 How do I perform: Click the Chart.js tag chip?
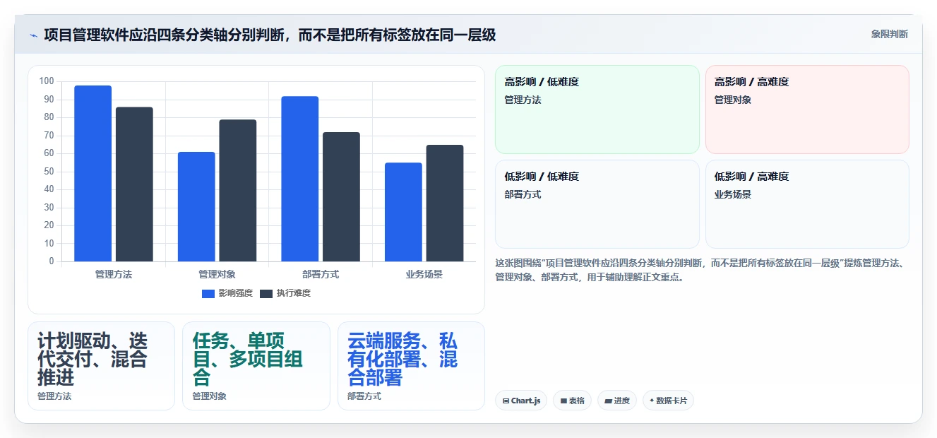(521, 401)
